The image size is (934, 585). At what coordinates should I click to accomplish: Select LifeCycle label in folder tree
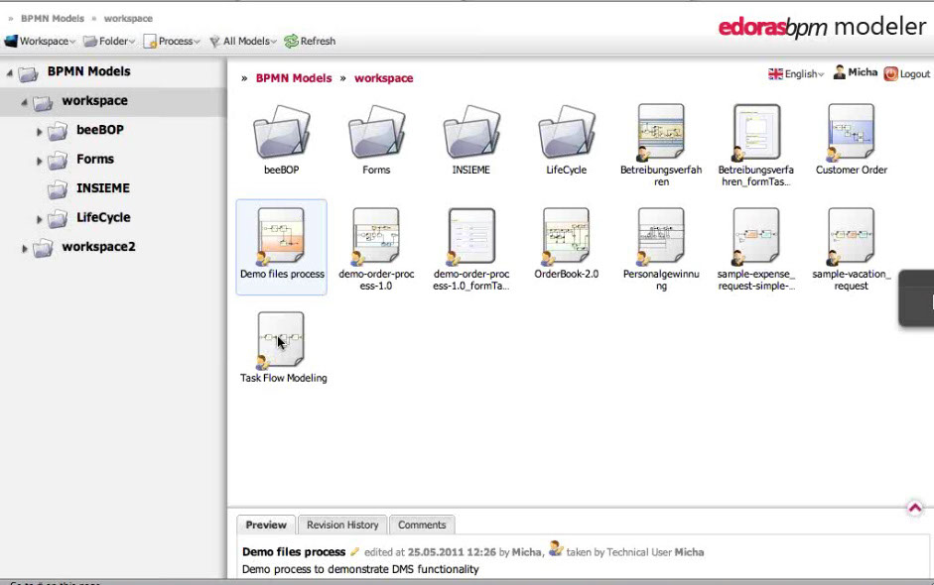click(103, 217)
